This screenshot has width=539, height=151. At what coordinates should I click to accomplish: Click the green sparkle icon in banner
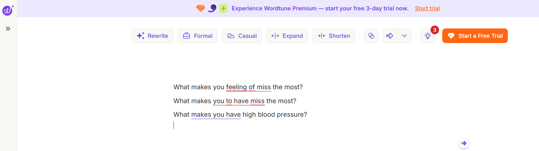(x=223, y=8)
